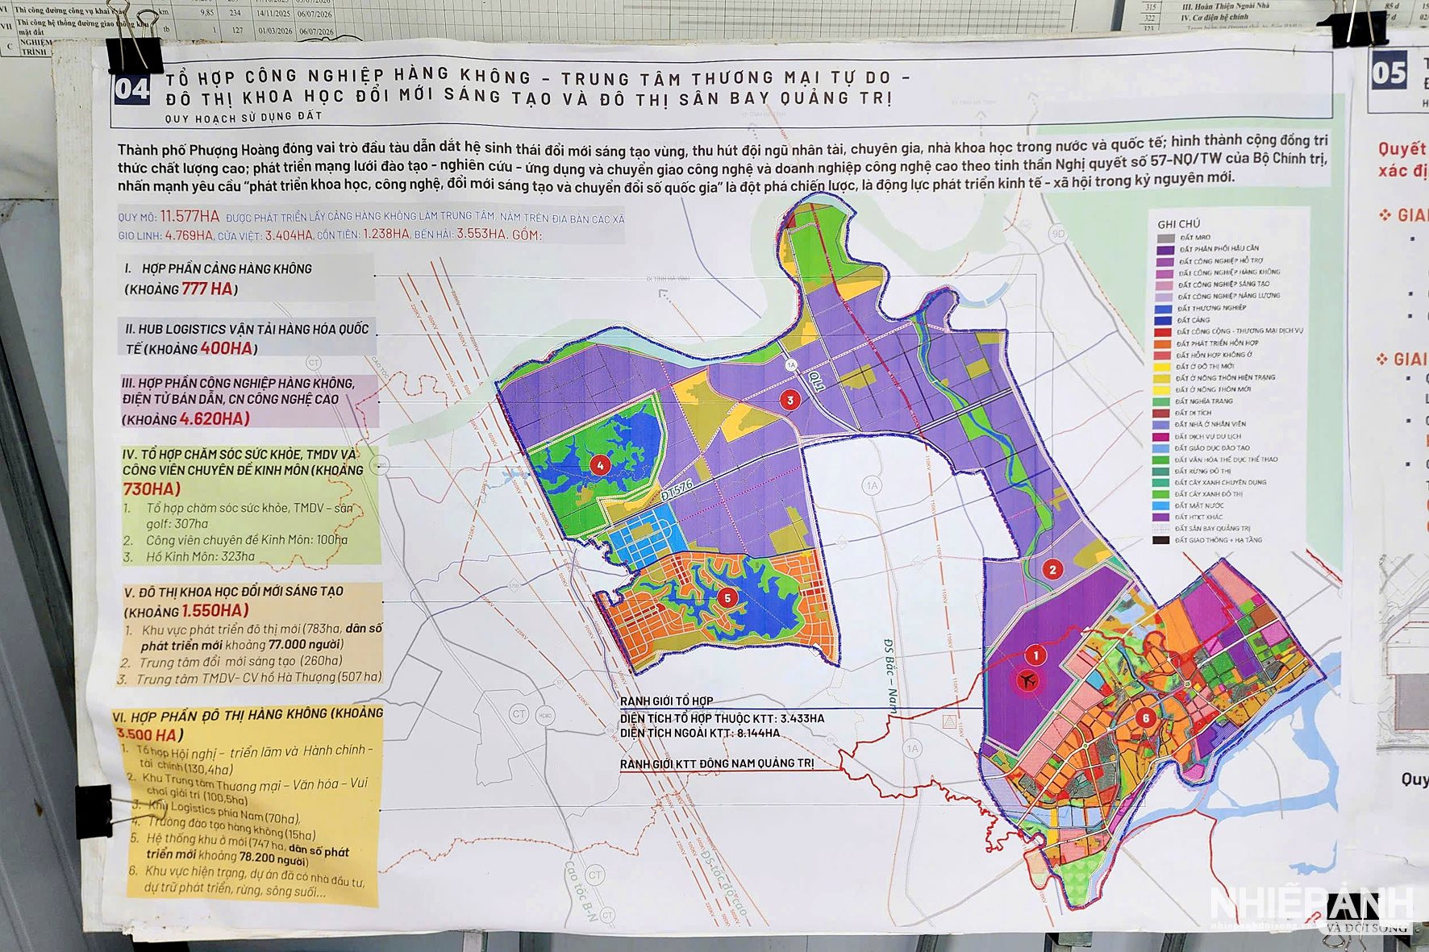Viewport: 1429px width, 952px height.
Task: Click the red airplane airport icon
Action: click(1027, 682)
